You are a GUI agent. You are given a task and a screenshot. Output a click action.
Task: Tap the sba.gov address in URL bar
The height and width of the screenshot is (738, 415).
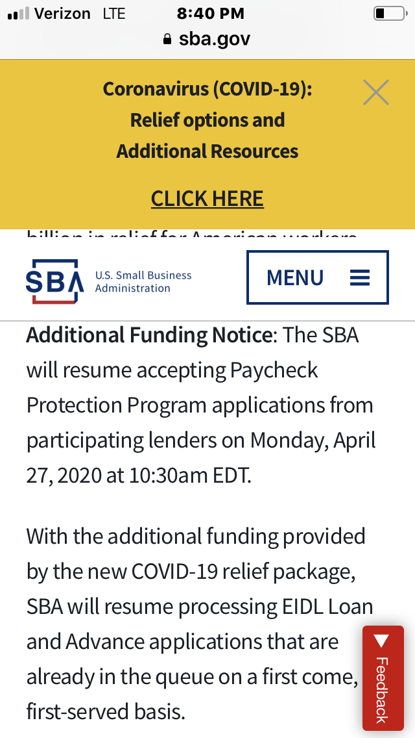(214, 39)
